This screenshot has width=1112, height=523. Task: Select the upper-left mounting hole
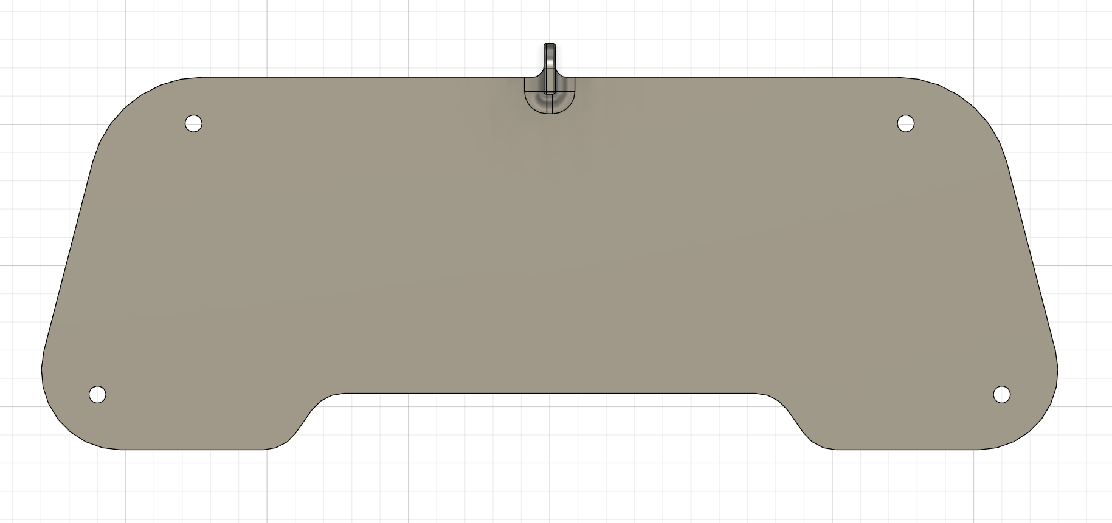coord(193,123)
